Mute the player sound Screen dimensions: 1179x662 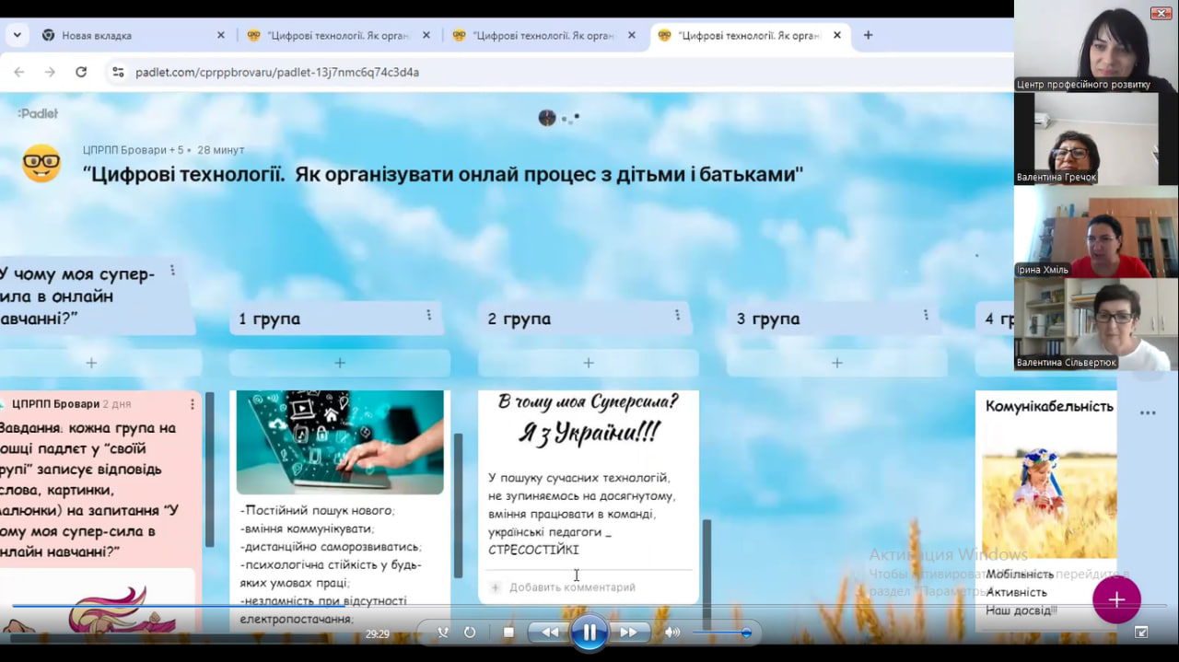point(672,633)
